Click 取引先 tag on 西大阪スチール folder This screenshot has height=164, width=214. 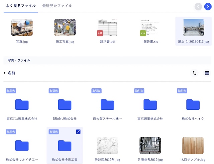96,91
